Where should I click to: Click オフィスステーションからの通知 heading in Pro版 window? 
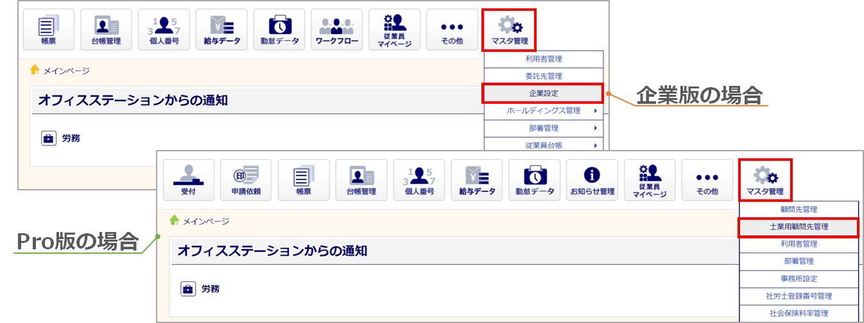[272, 251]
